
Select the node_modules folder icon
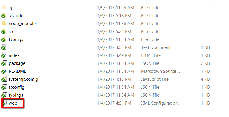pos(4,23)
